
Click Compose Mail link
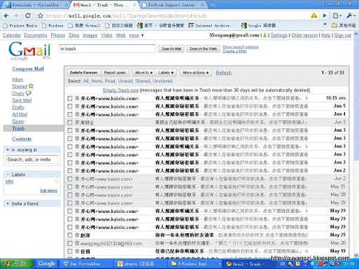(x=28, y=69)
